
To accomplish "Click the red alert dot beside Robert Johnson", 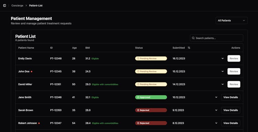I will coord(39,123).
